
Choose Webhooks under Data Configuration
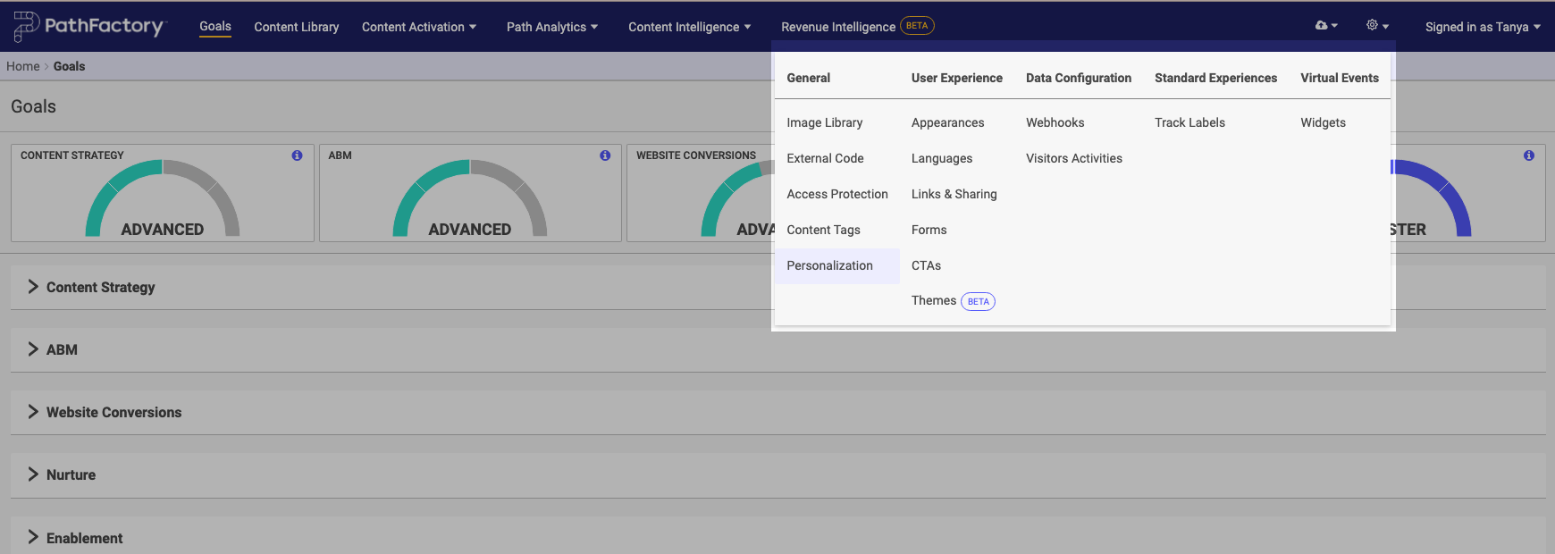1055,122
